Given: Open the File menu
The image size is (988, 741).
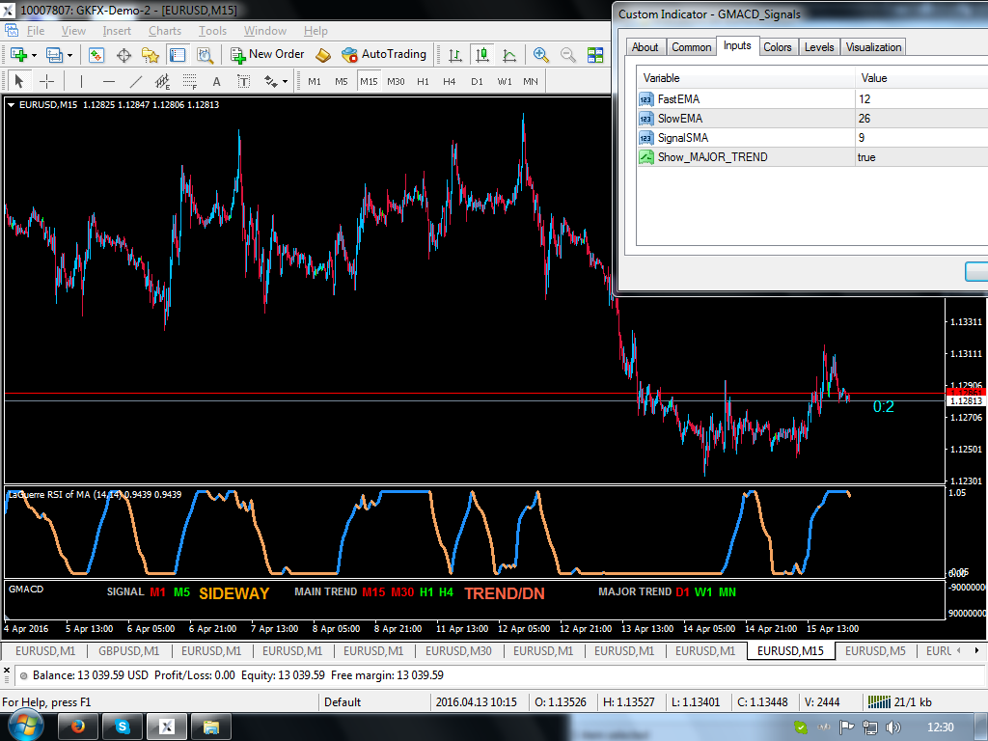Looking at the screenshot, I should 36,31.
